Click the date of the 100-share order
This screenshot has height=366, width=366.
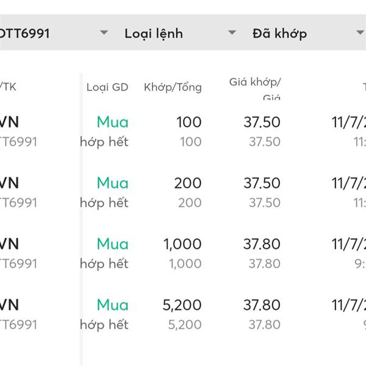pyautogui.click(x=349, y=123)
